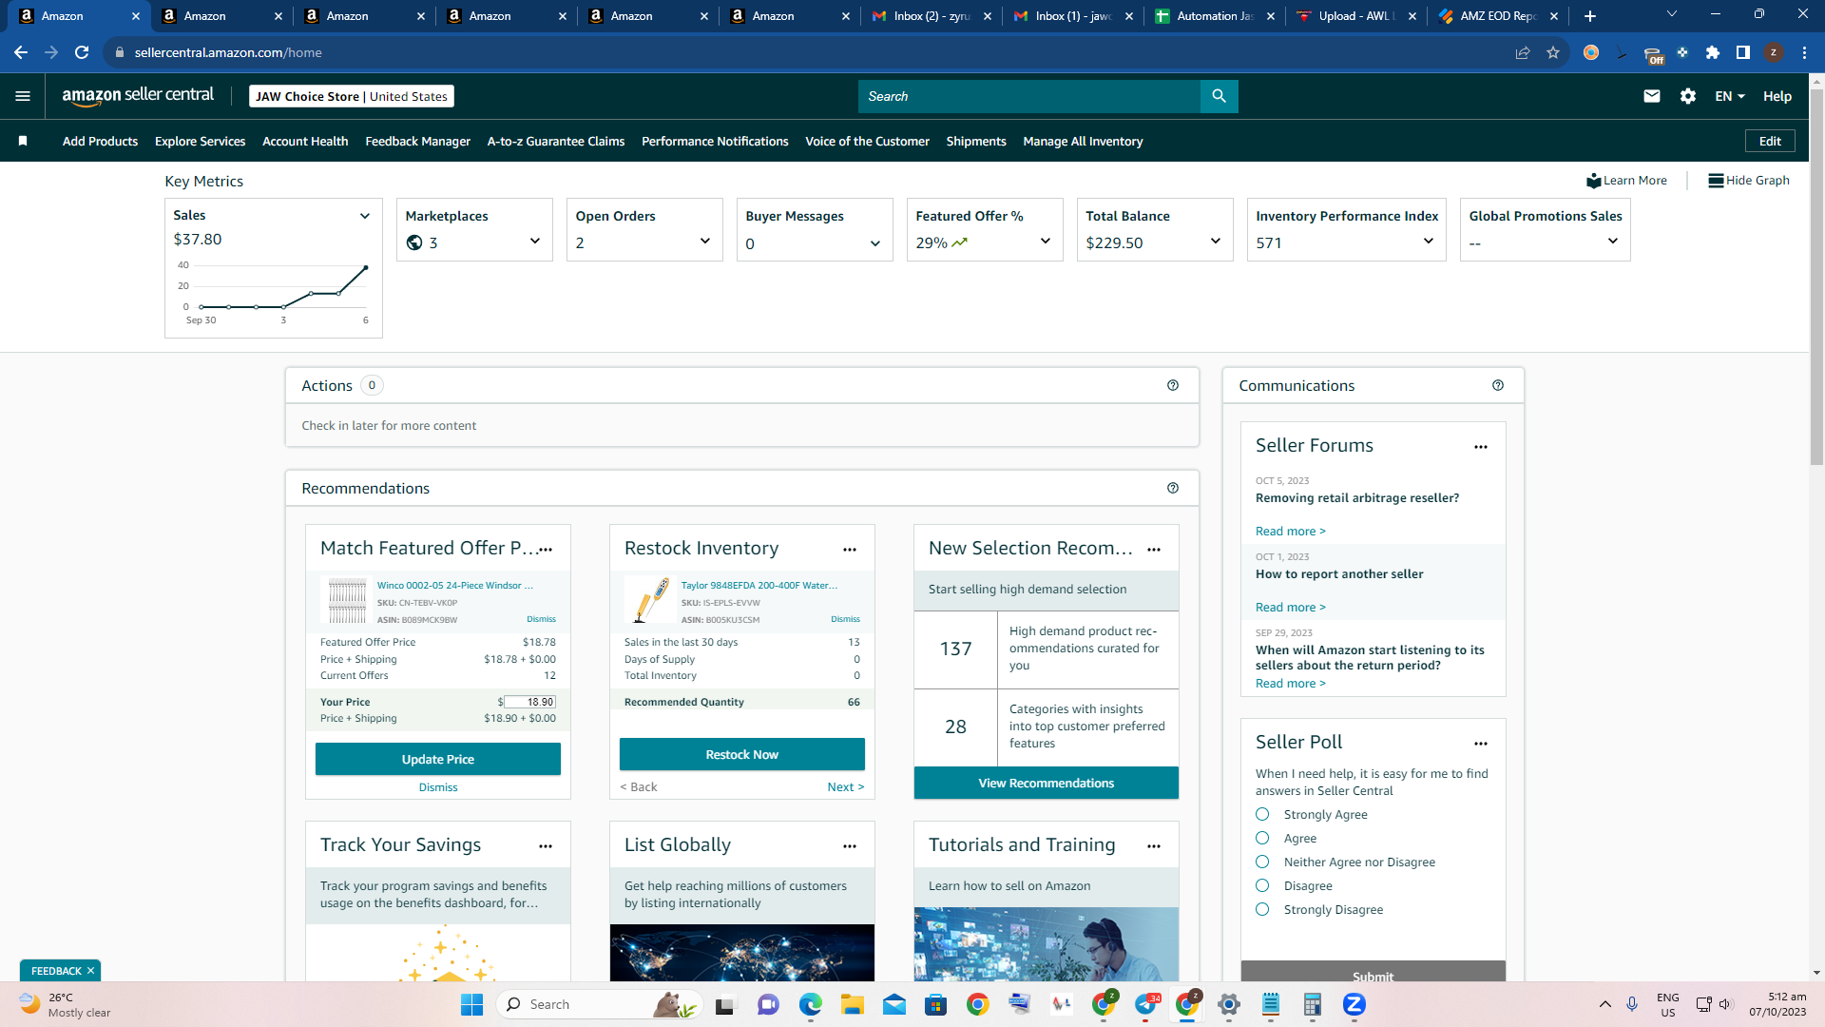Open the hamburger navigation menu
This screenshot has width=1825, height=1027.
(x=23, y=96)
